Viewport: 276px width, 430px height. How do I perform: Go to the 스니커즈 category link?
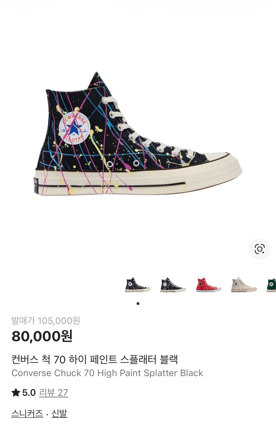[x=27, y=413]
